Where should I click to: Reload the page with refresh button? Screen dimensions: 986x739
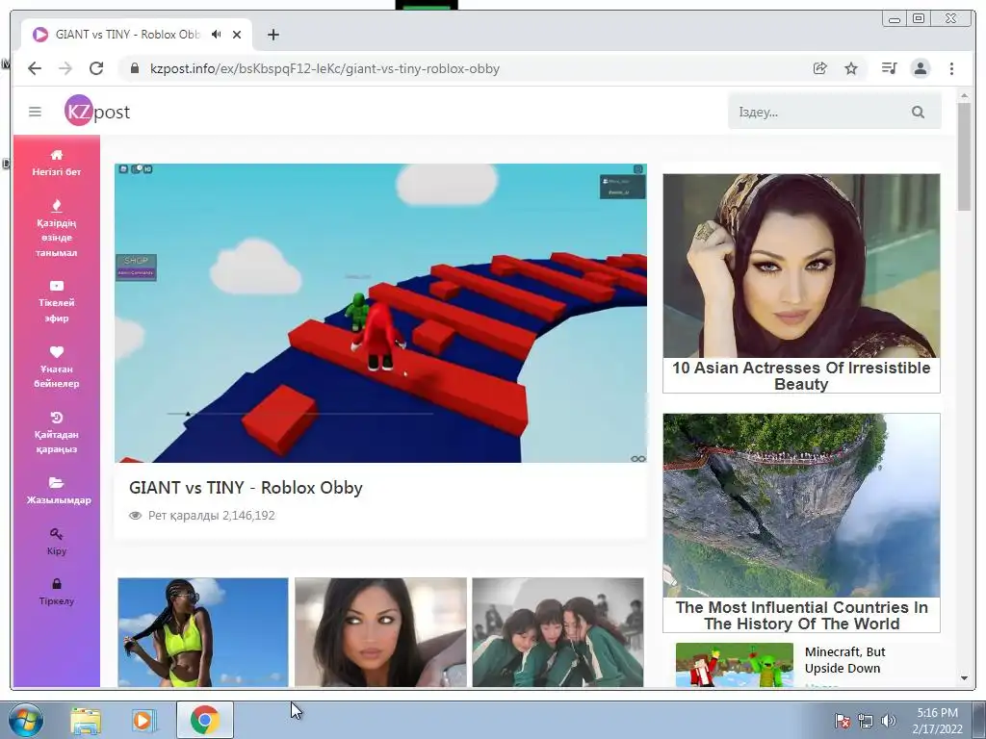[x=96, y=68]
